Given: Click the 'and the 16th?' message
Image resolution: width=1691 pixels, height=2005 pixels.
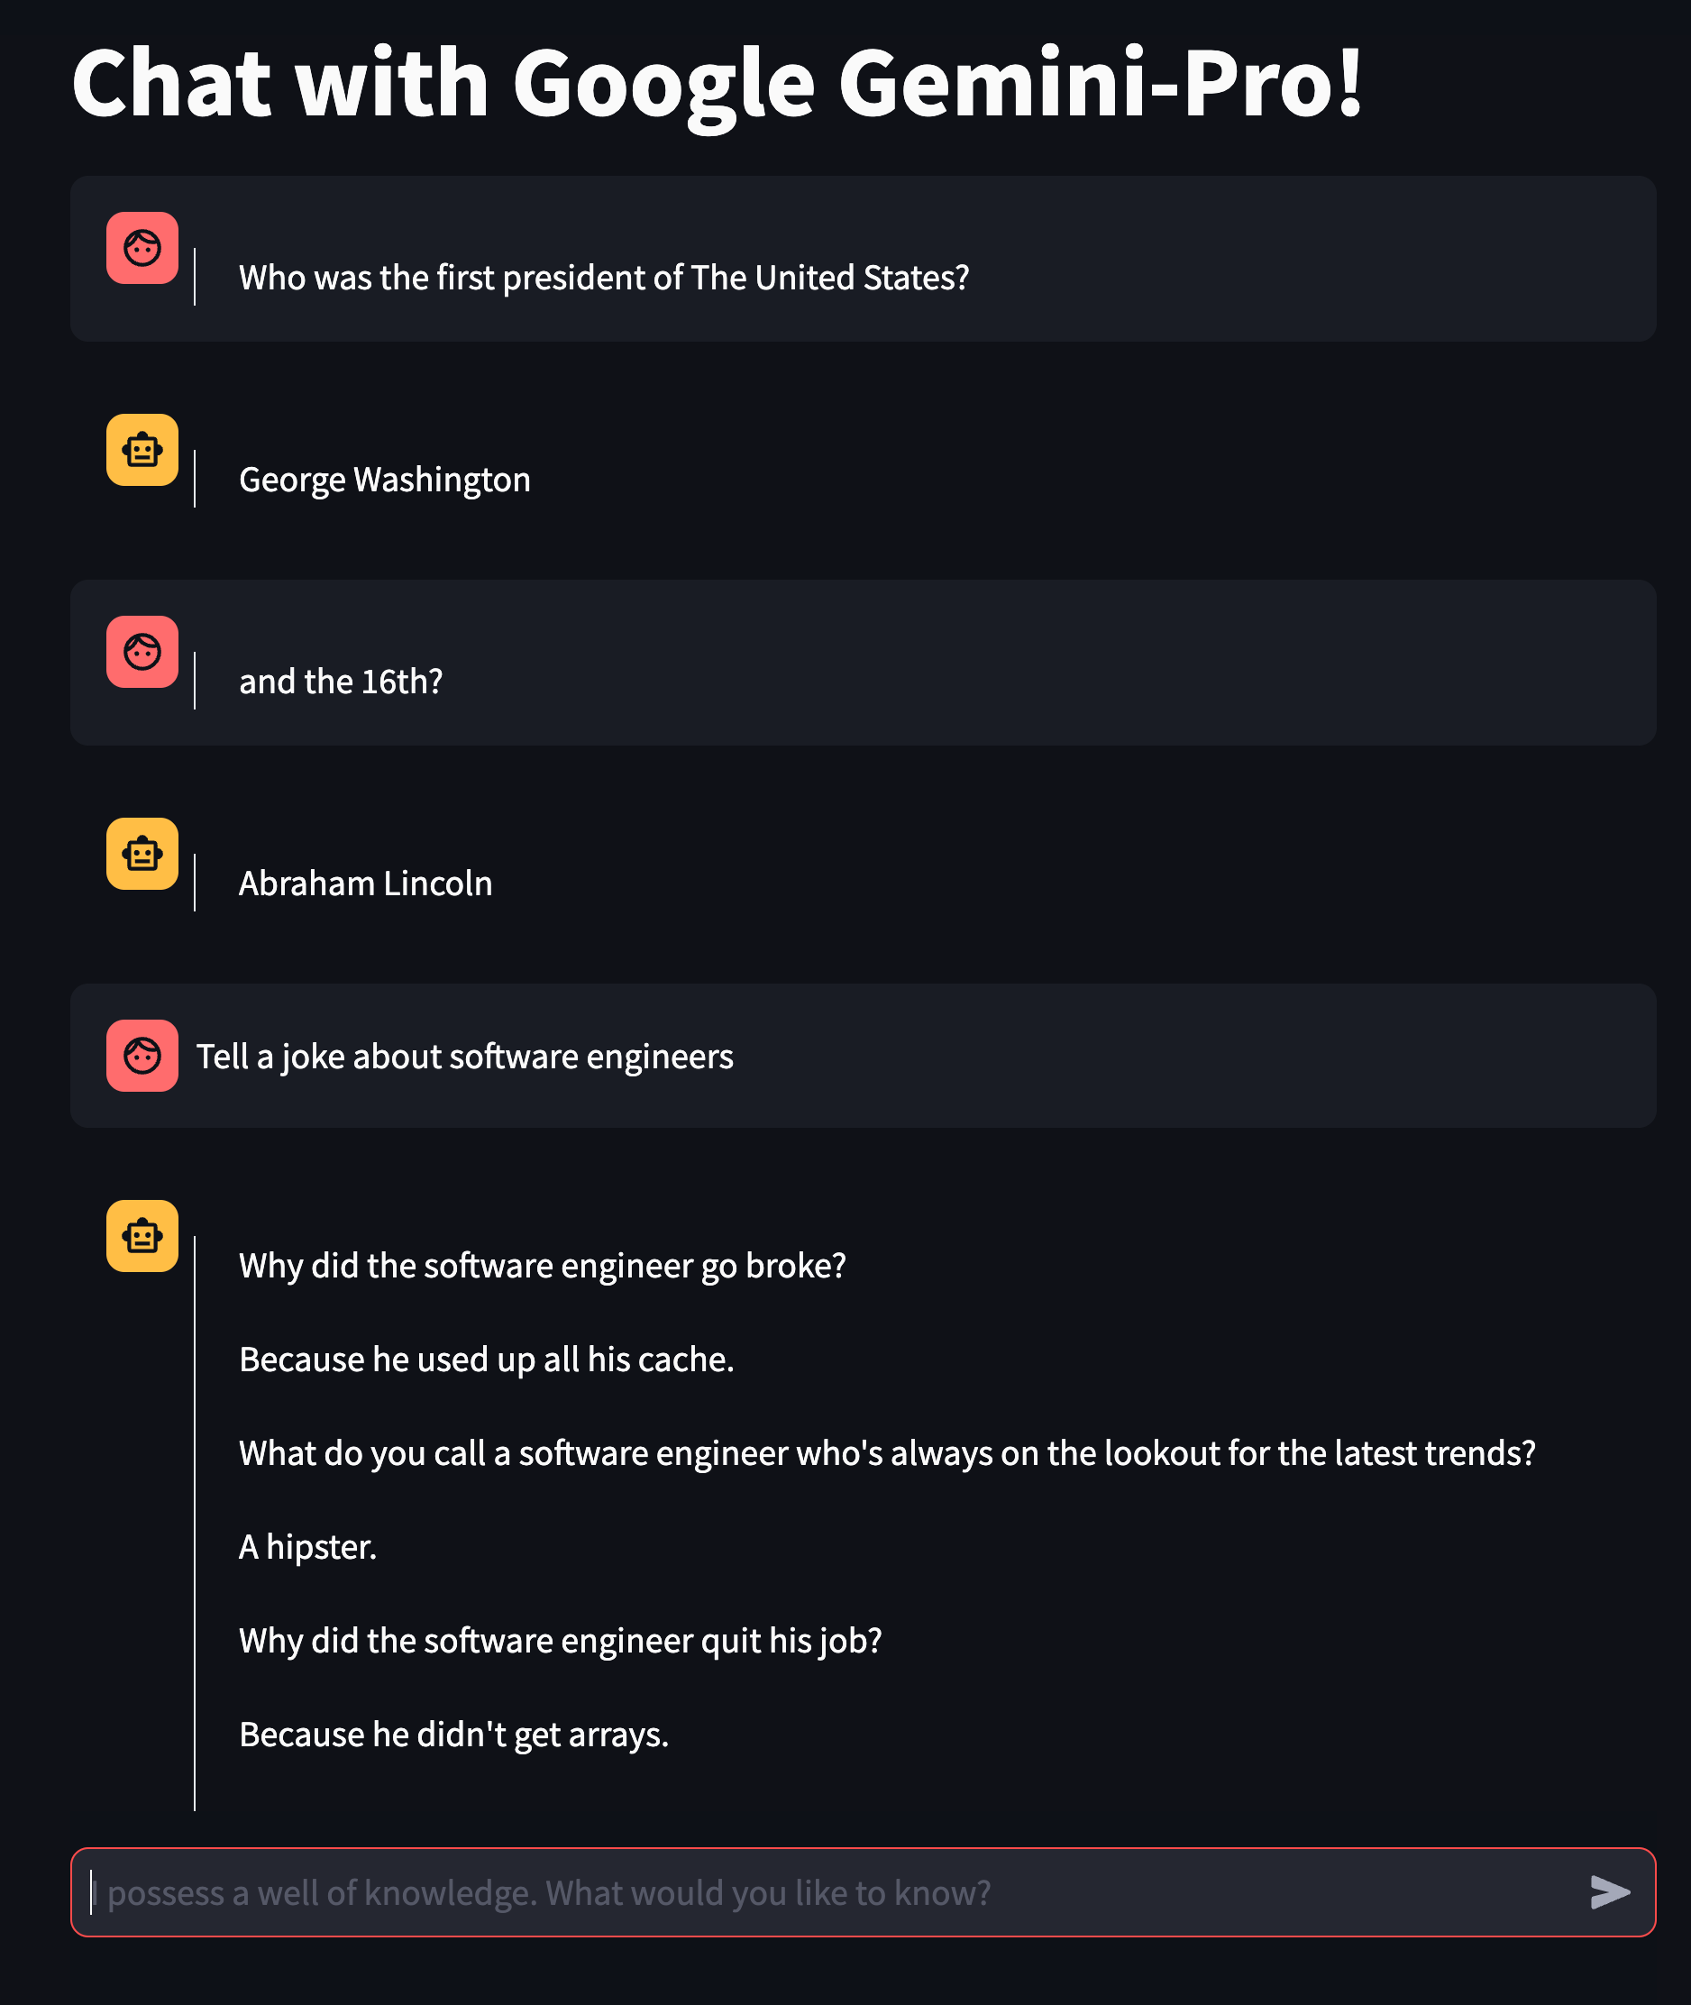Looking at the screenshot, I should point(341,682).
